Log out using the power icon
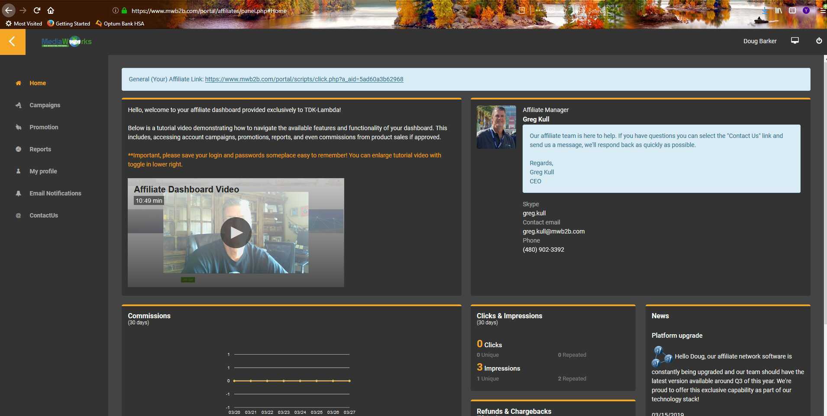Viewport: 827px width, 416px height. [819, 41]
